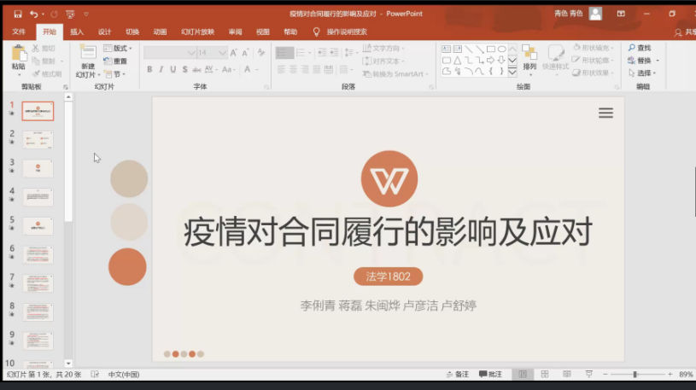The image size is (696, 390).
Task: Open the 文件 file tab
Action: [x=19, y=32]
